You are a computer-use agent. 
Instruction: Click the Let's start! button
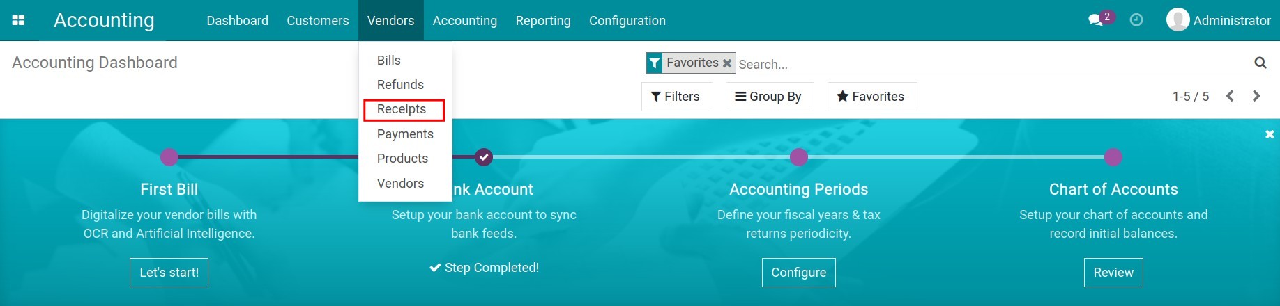(x=169, y=273)
